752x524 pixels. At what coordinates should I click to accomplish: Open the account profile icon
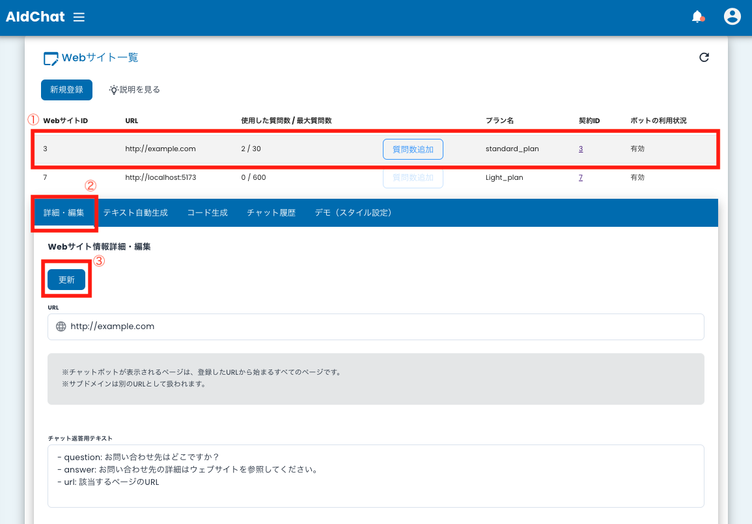coord(732,16)
